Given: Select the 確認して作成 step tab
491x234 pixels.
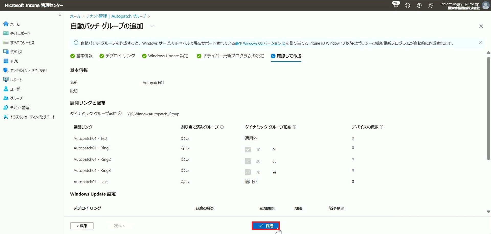Looking at the screenshot, I should 286,56.
